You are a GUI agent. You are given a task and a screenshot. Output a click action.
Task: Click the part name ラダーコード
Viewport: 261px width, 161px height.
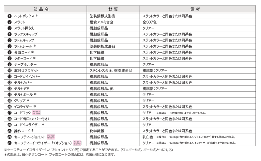(x=23, y=58)
